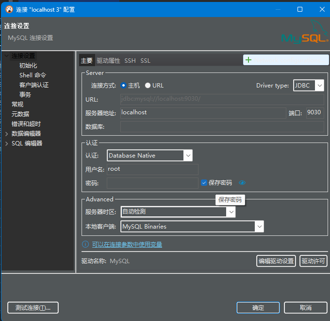Select the URL connection radio button
Screen dimensions: 330x321
[148, 86]
